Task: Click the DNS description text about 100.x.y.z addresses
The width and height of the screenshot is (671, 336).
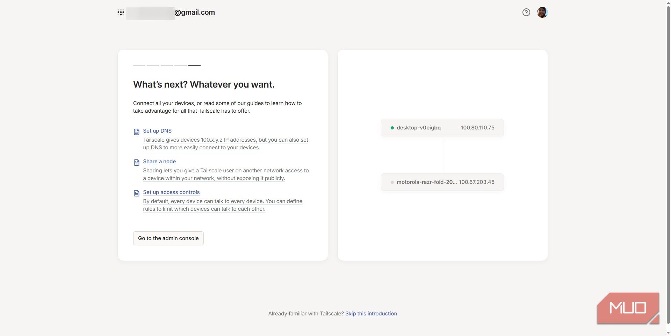Action: tap(225, 144)
